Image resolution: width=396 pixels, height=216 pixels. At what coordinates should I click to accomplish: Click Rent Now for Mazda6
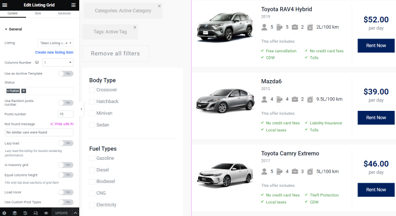[x=376, y=118]
